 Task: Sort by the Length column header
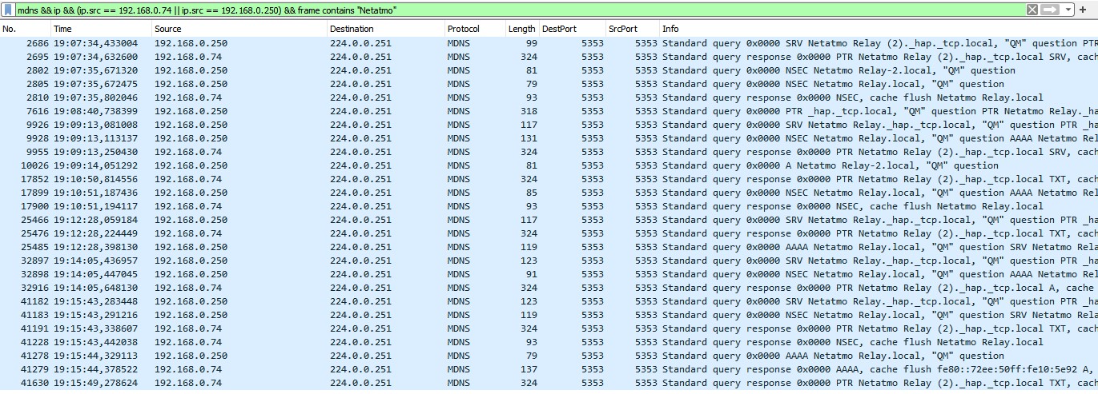[x=522, y=29]
